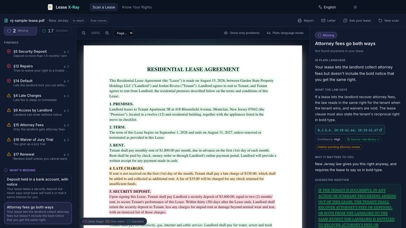
Task: Click the §4 Late Charges warning icon
Action: 9,96
